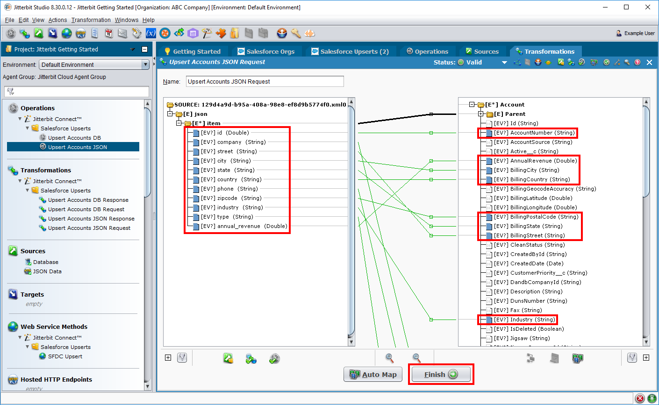Click the envelope email toolbar icon
The image size is (659, 405).
tap(122, 33)
